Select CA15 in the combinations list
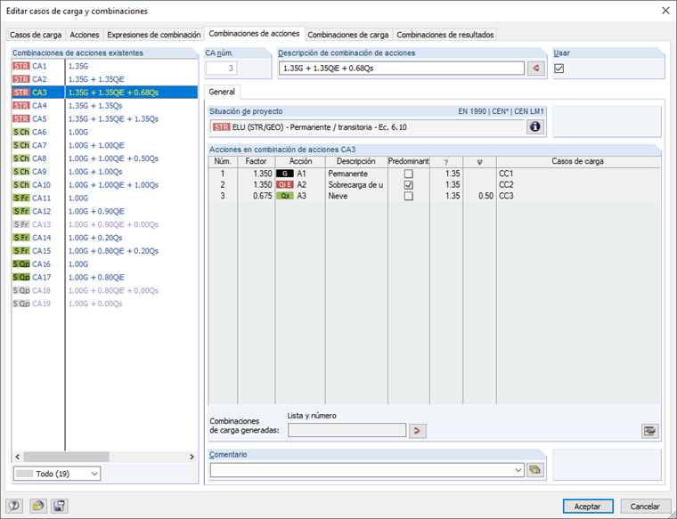 coord(105,251)
